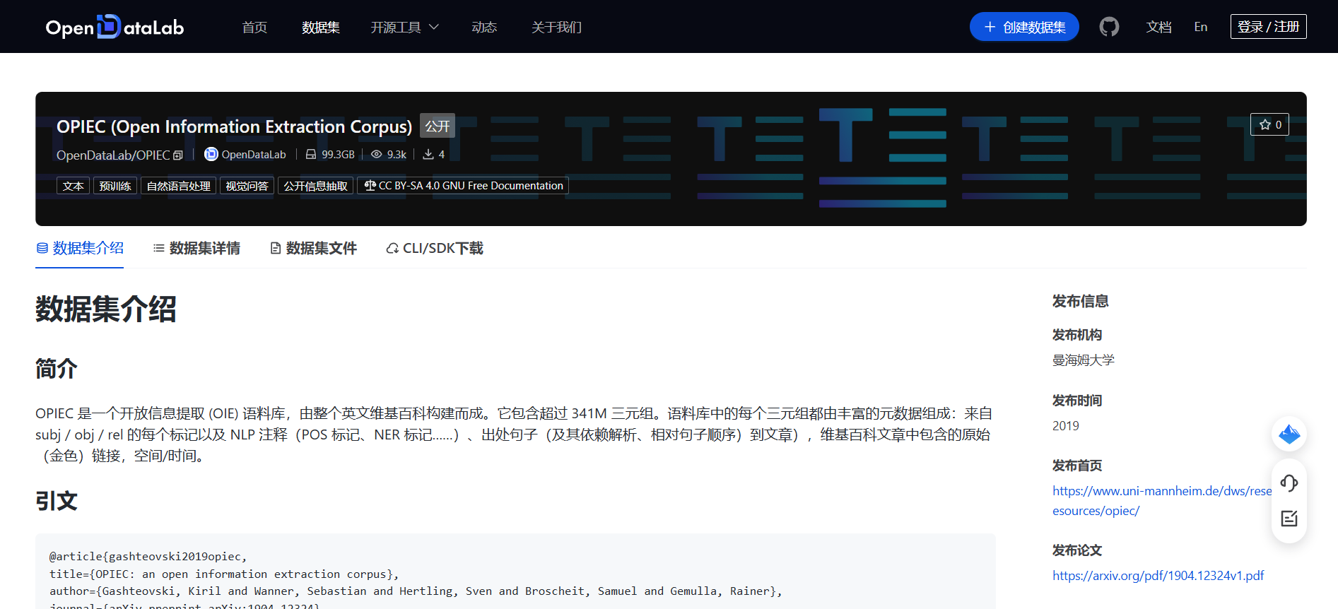1338x609 pixels.
Task: Click the dataset title OPIEC
Action: pyautogui.click(x=234, y=126)
